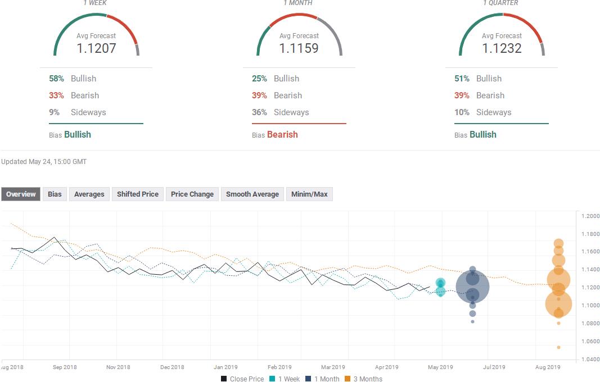Click the 1 Quarter forecast gauge 1.1232
Viewport: 600px width, 382px height.
(502, 48)
